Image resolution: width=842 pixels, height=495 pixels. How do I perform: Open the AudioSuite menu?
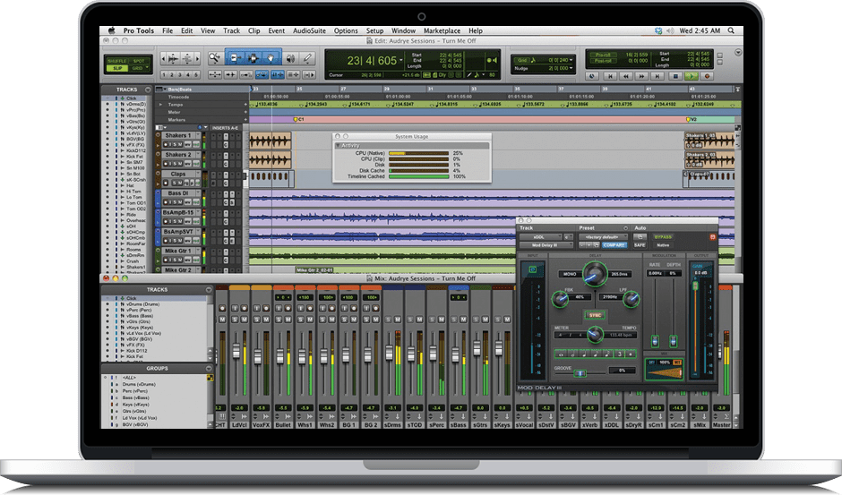point(309,30)
